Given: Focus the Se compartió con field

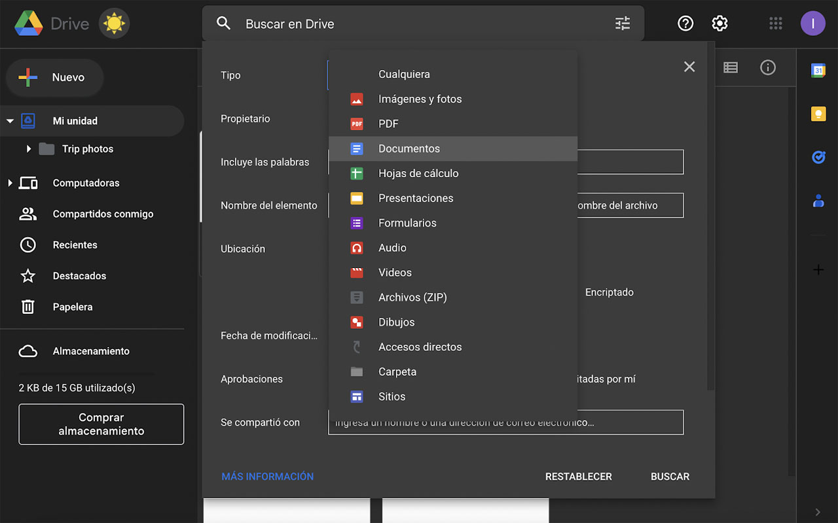Looking at the screenshot, I should (506, 422).
